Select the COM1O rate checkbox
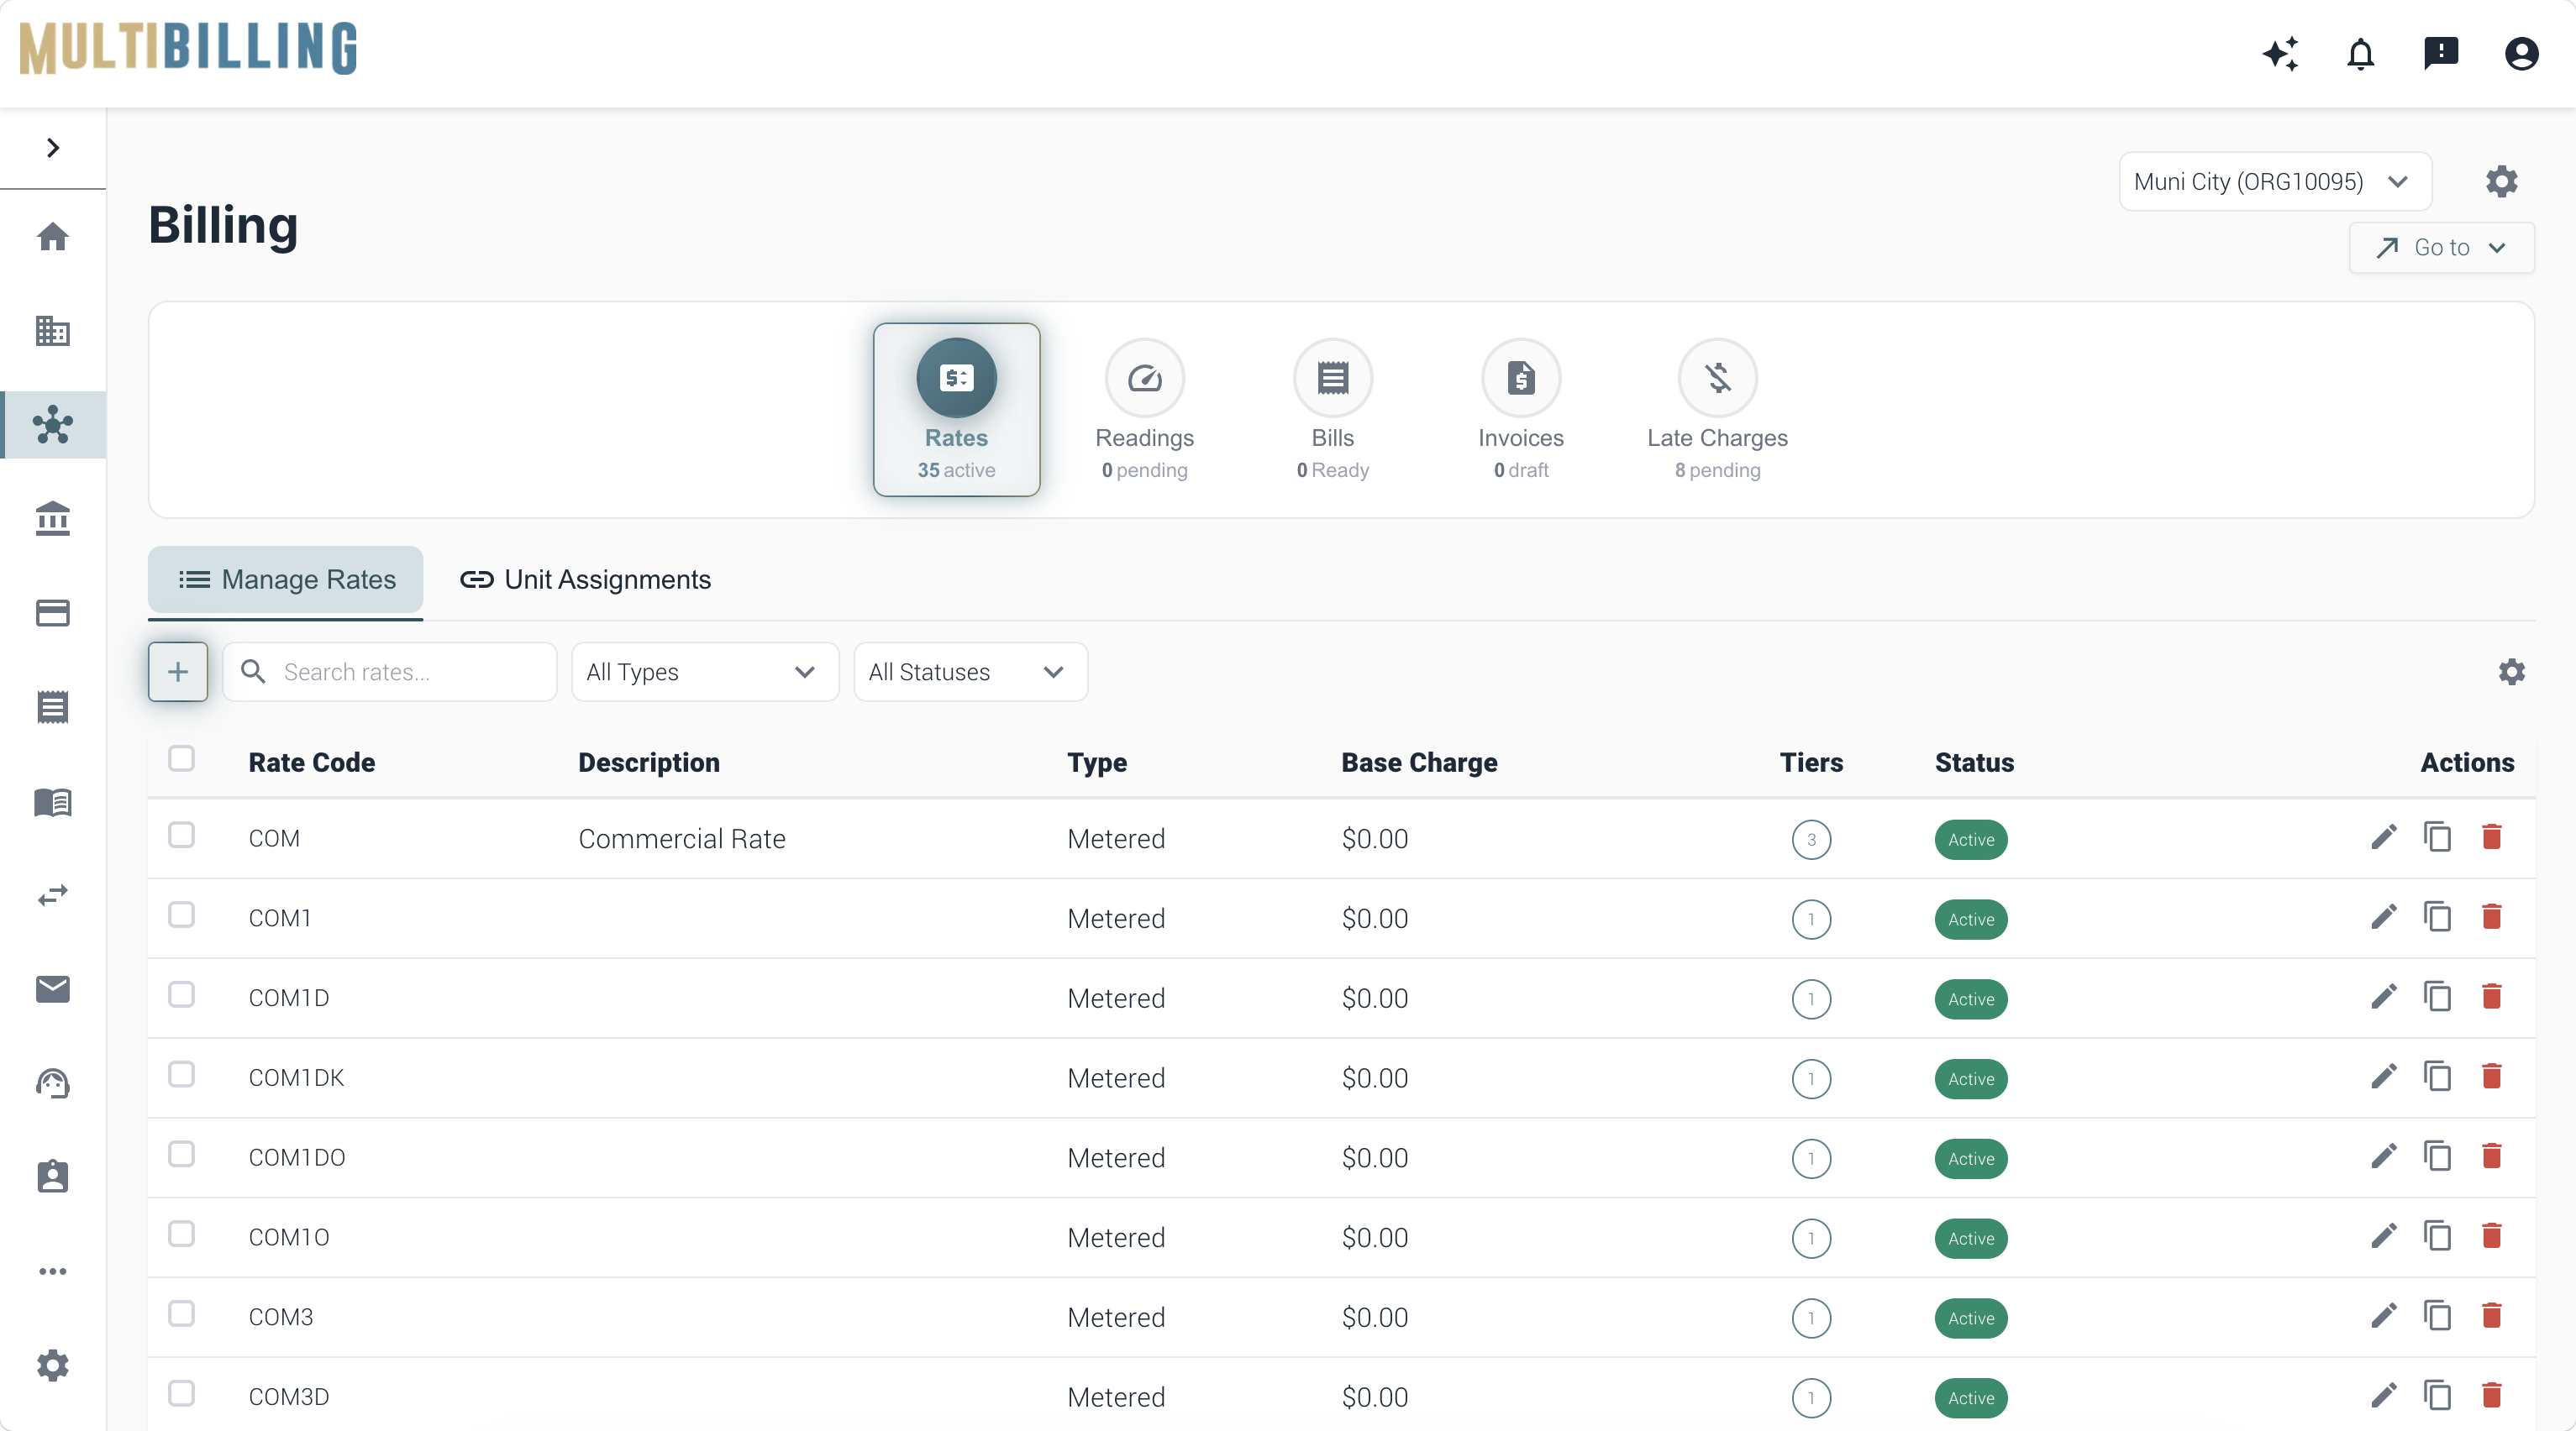The width and height of the screenshot is (2576, 1431). [x=181, y=1234]
